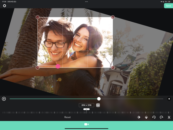Play the video preview
Image resolution: width=173 pixels, height=130 pixels.
click(4, 99)
